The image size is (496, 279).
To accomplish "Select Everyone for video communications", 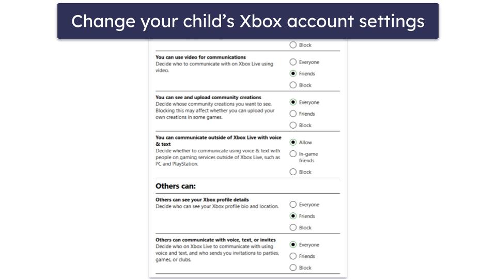I will click(293, 62).
